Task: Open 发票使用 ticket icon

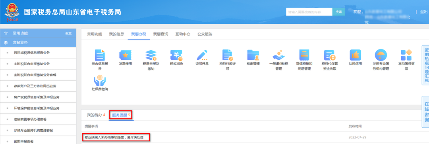Action: (125, 55)
